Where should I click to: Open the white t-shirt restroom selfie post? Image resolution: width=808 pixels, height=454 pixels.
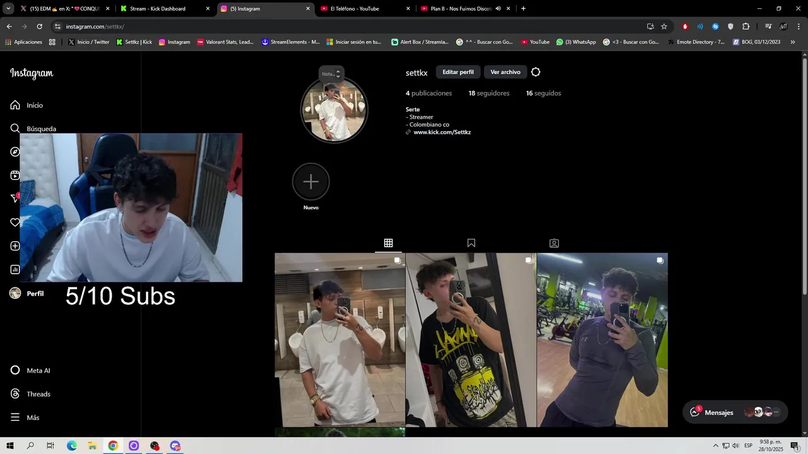[340, 340]
